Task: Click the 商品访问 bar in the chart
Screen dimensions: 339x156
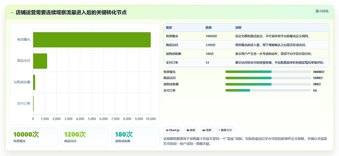Action: 40,61
